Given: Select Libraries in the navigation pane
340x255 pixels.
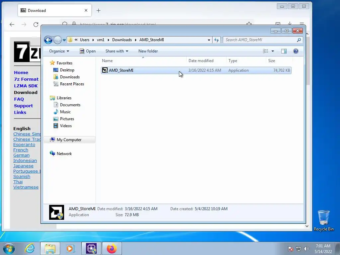Looking at the screenshot, I should coord(64,98).
